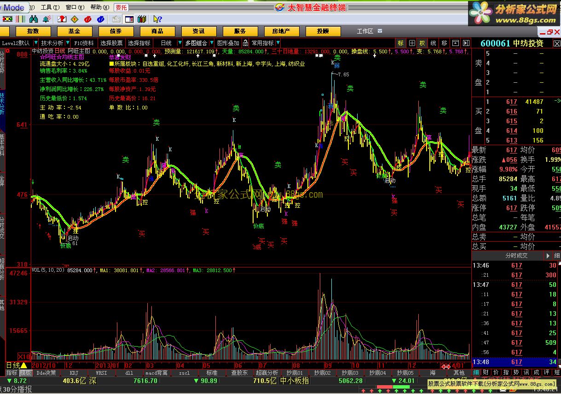Screen dimensions: 561x394
Task: Click the 分时成交 panel header
Action: pos(516,256)
